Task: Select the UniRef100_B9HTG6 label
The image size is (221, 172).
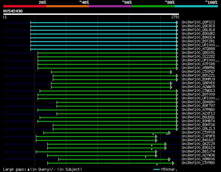Action: 198,125
